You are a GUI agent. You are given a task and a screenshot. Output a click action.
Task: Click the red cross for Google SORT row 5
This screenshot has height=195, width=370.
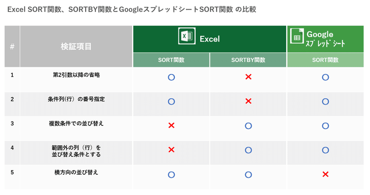[x=326, y=174]
